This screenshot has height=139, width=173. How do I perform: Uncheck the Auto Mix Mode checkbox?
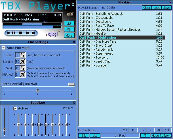point(3,48)
